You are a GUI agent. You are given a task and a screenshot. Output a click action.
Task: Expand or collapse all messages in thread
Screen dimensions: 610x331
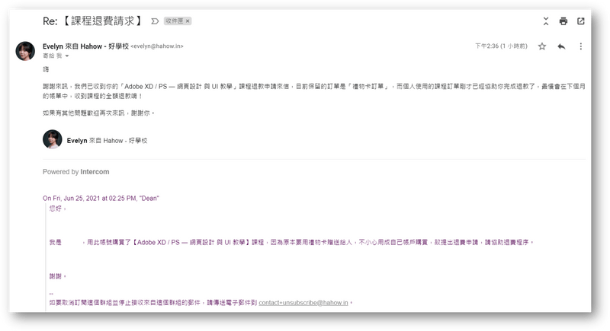tap(545, 21)
